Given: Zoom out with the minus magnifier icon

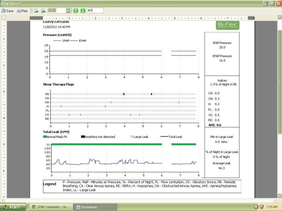Looking at the screenshot, I should pos(36,11).
